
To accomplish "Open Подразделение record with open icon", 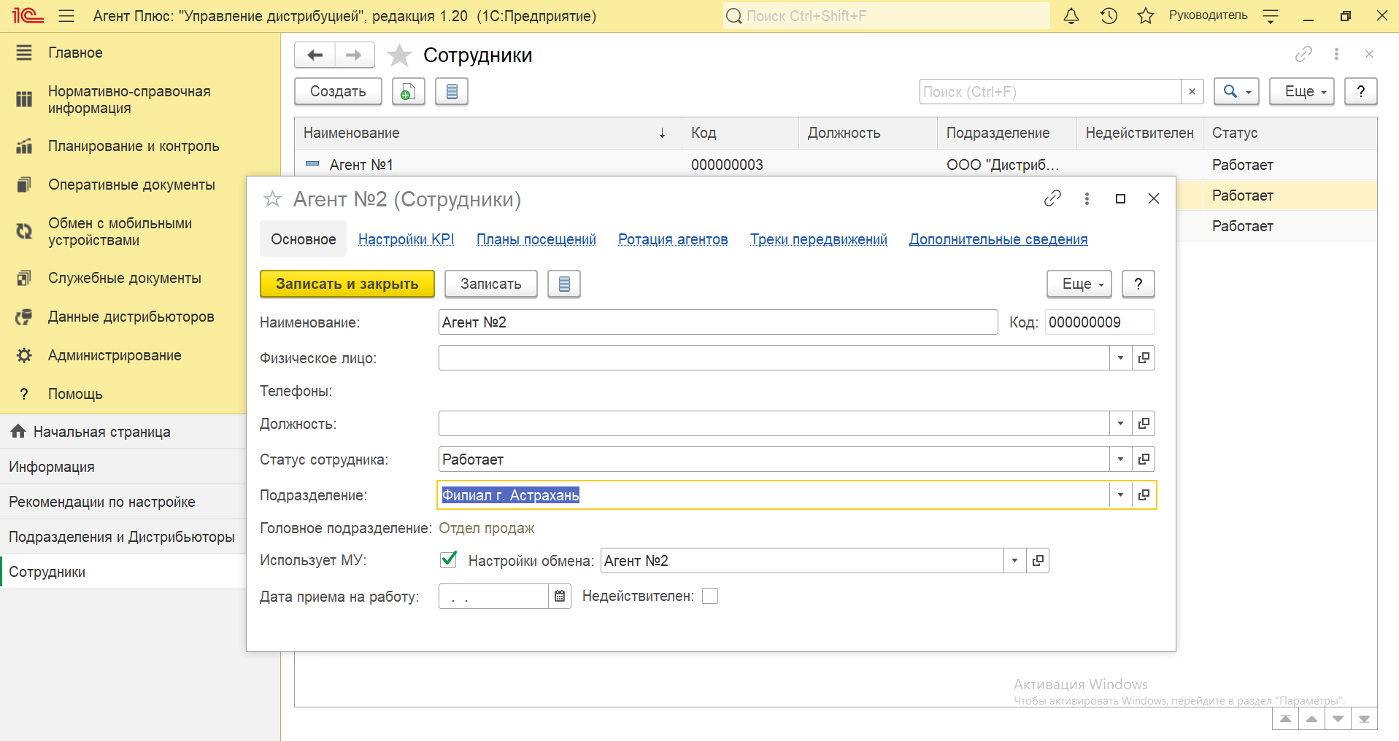I will (1144, 495).
